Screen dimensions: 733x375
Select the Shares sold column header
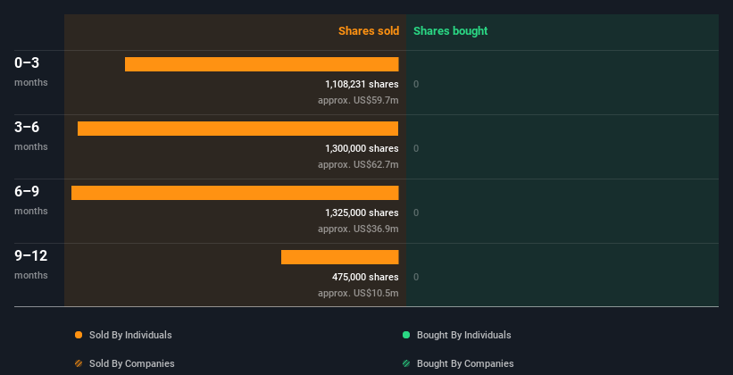pos(368,31)
